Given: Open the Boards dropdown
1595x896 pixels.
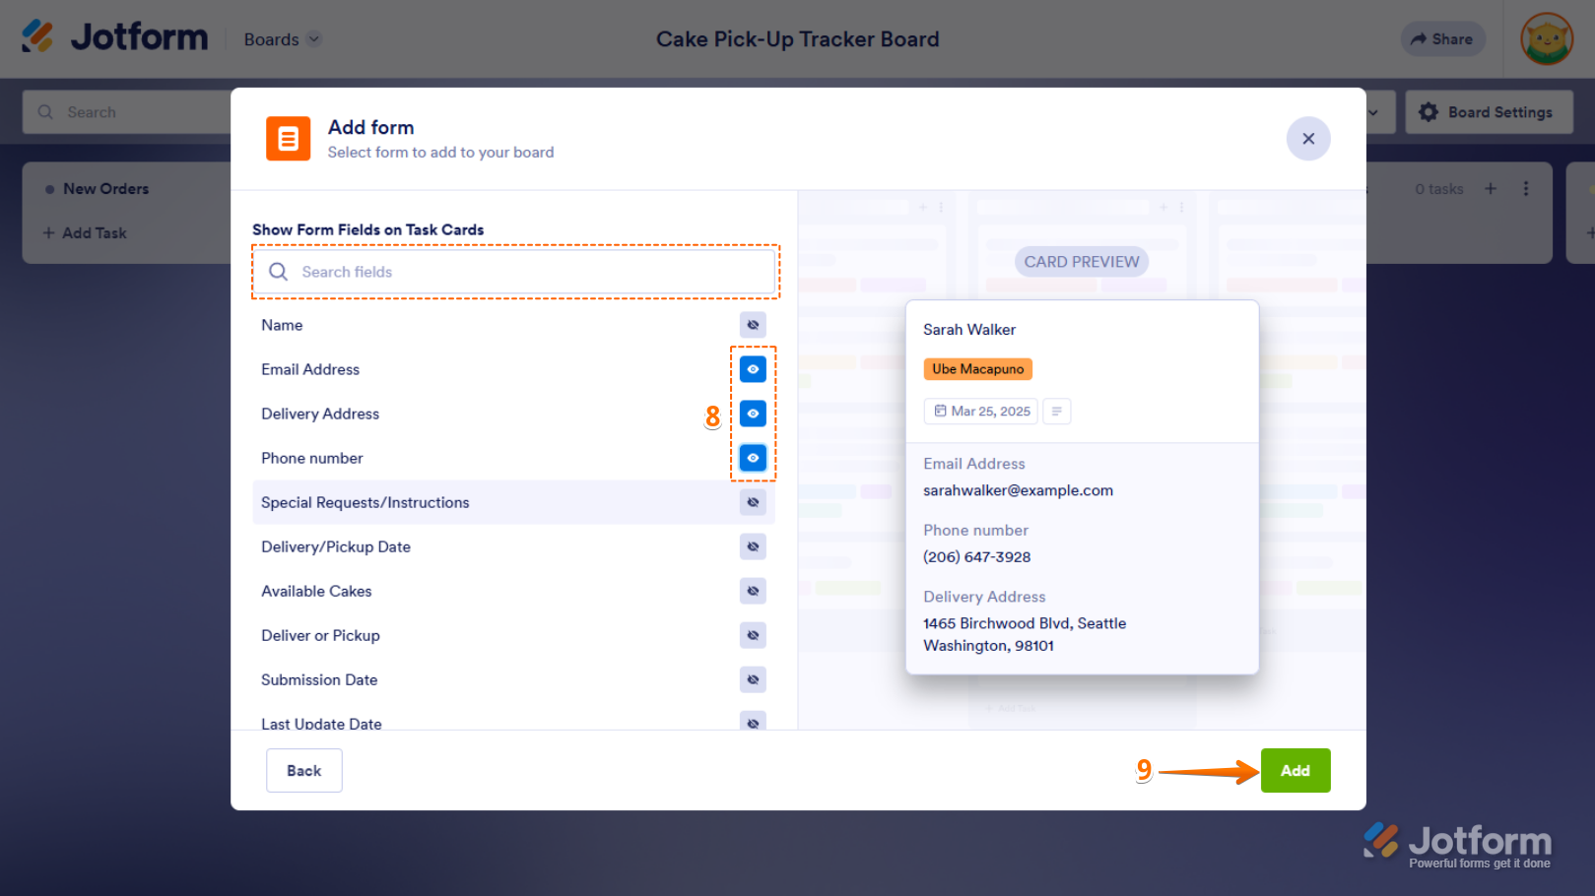Looking at the screenshot, I should pyautogui.click(x=283, y=39).
